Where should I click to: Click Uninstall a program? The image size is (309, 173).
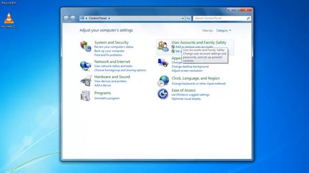click(107, 98)
